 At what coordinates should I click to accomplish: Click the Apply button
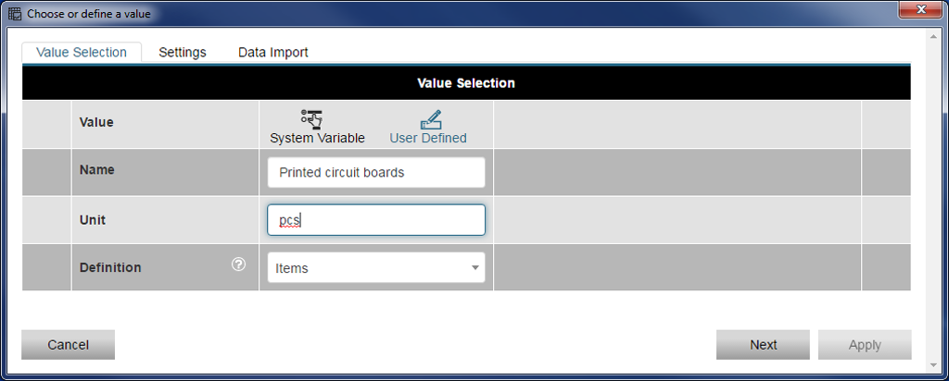click(865, 345)
